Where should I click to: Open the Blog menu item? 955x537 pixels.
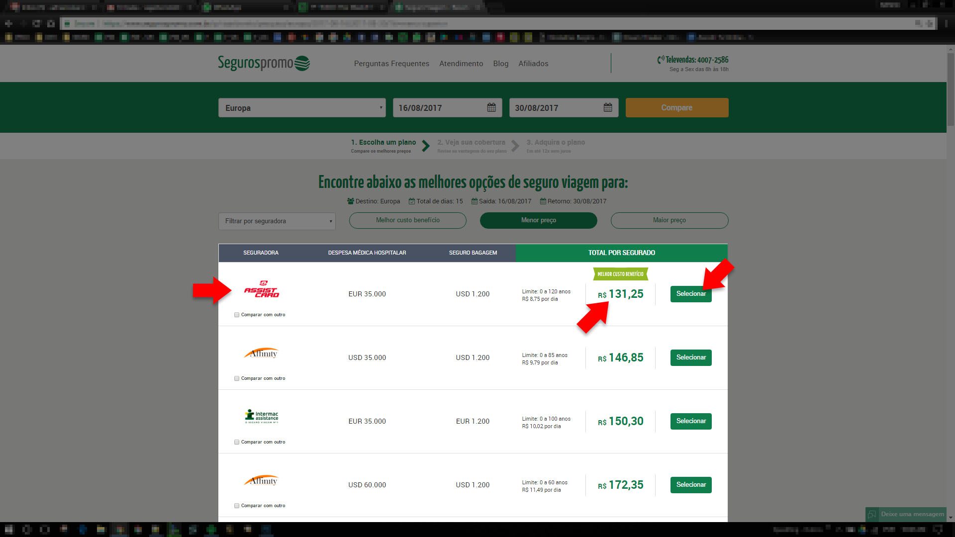click(501, 64)
